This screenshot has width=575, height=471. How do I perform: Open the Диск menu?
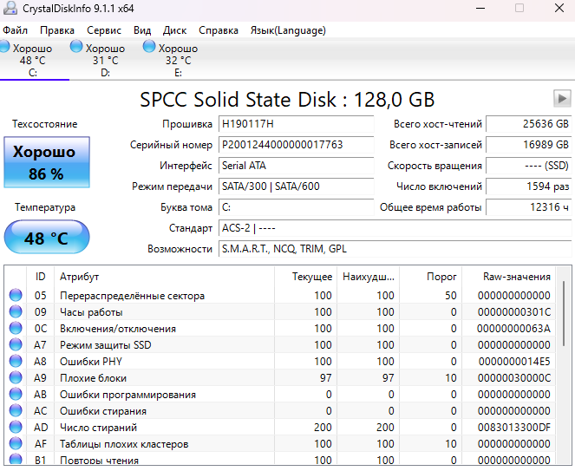pyautogui.click(x=174, y=30)
